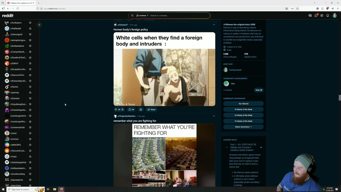
Task: View All community achievements
Action: click(x=259, y=90)
